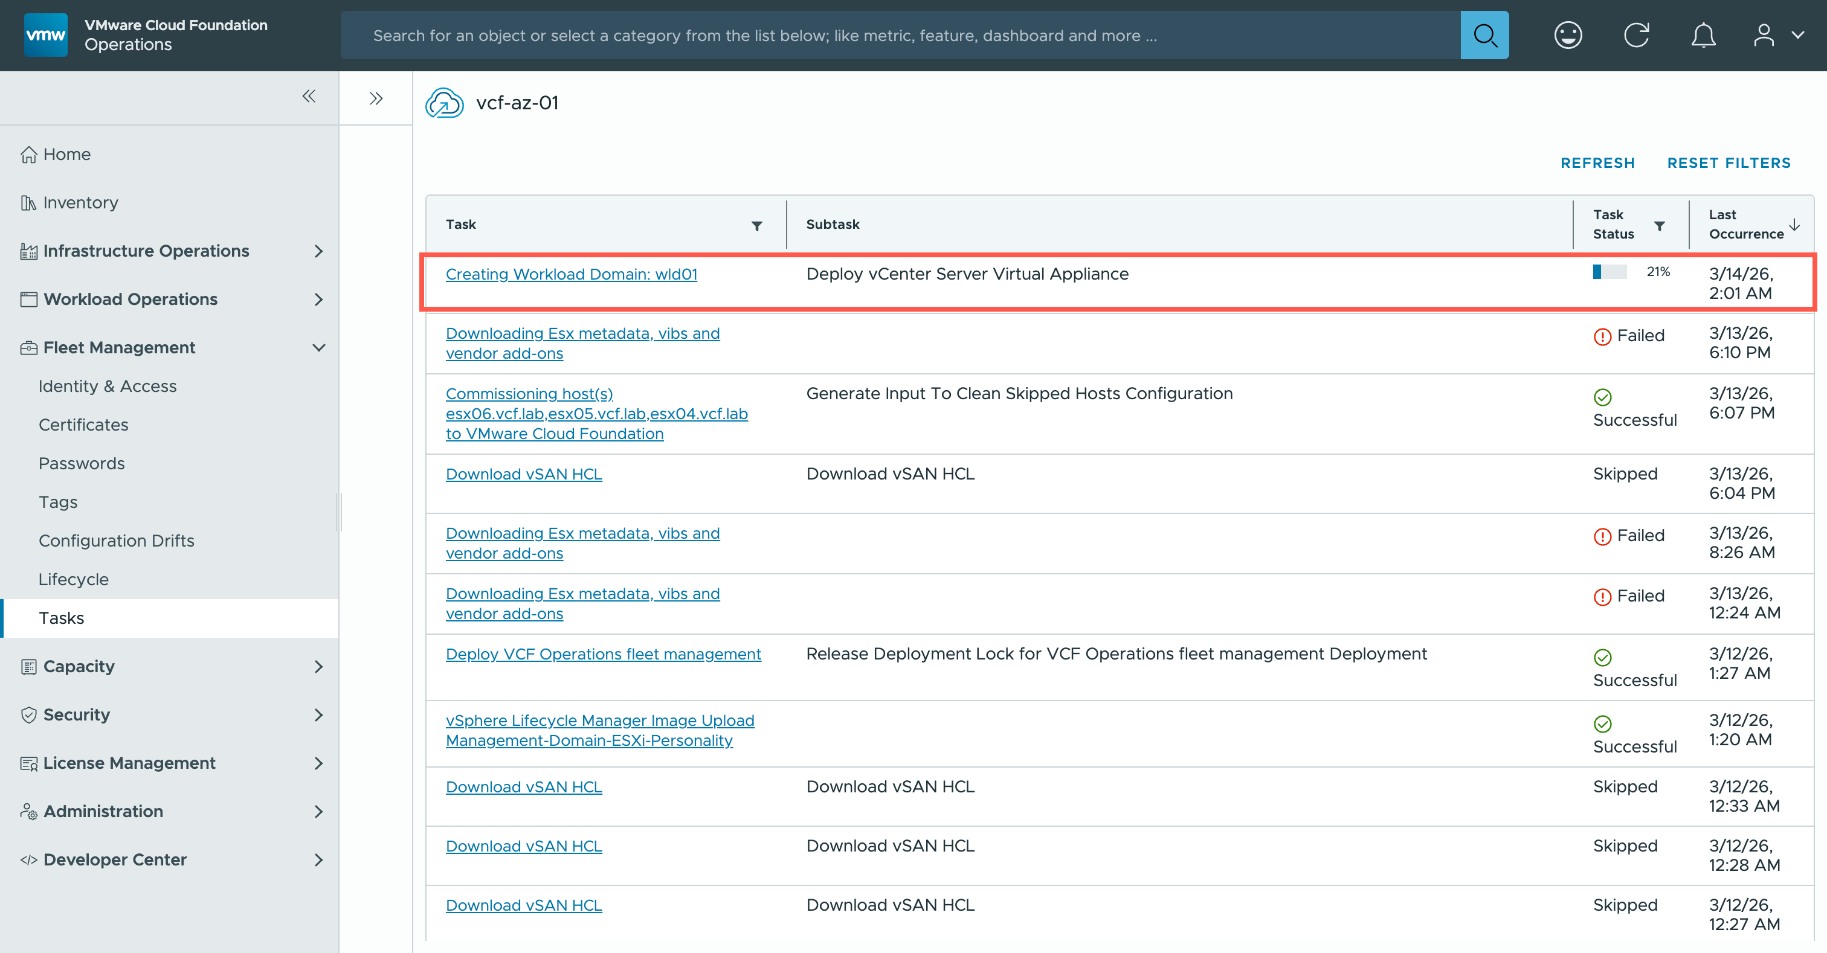
Task: Click RESET FILTERS
Action: click(1729, 163)
